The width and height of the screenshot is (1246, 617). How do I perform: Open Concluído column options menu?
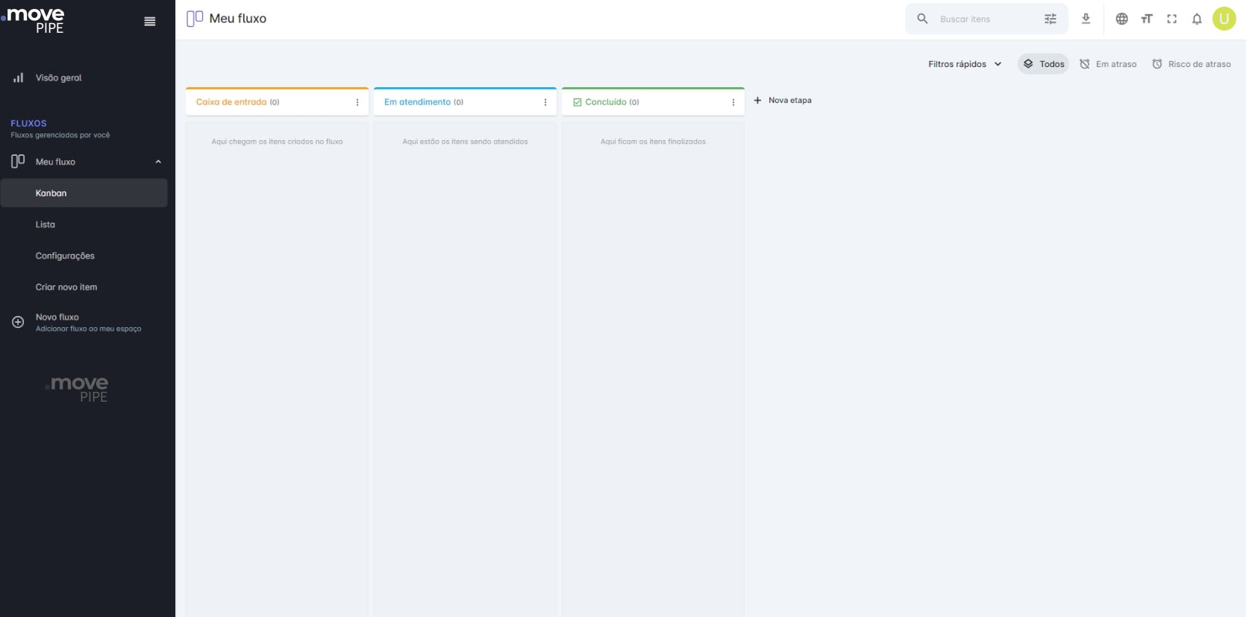[733, 102]
